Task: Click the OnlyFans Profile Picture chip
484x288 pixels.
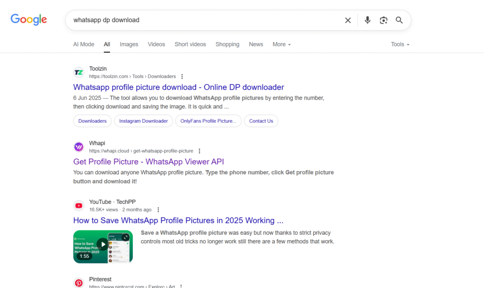Action: pos(208,121)
